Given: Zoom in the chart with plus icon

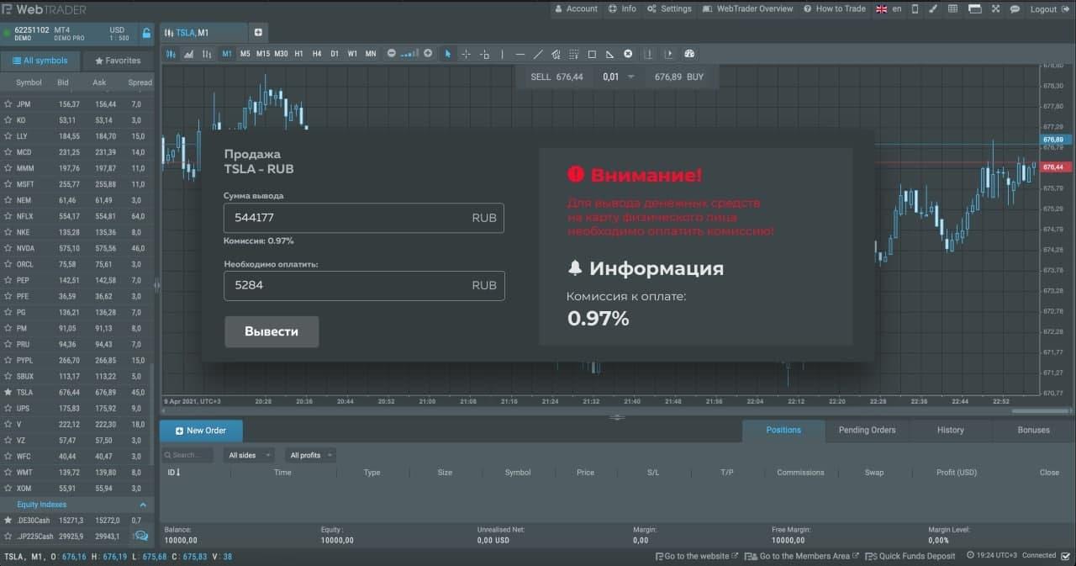Looking at the screenshot, I should pyautogui.click(x=428, y=54).
